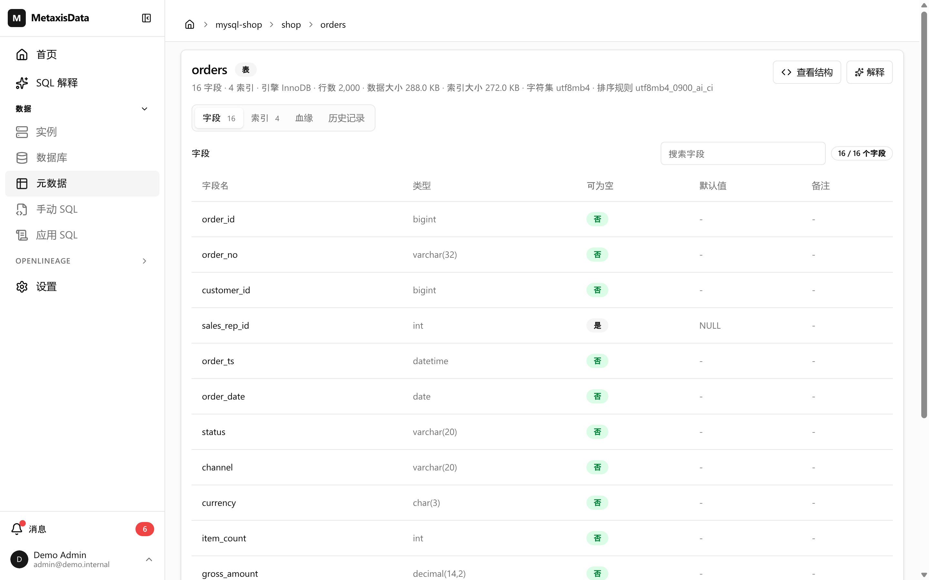929x580 pixels.
Task: Click the 查看结构 button
Action: (x=807, y=72)
